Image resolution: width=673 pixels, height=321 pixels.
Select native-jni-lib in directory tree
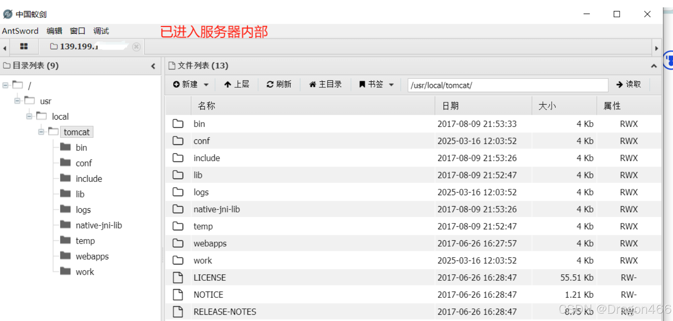(99, 225)
